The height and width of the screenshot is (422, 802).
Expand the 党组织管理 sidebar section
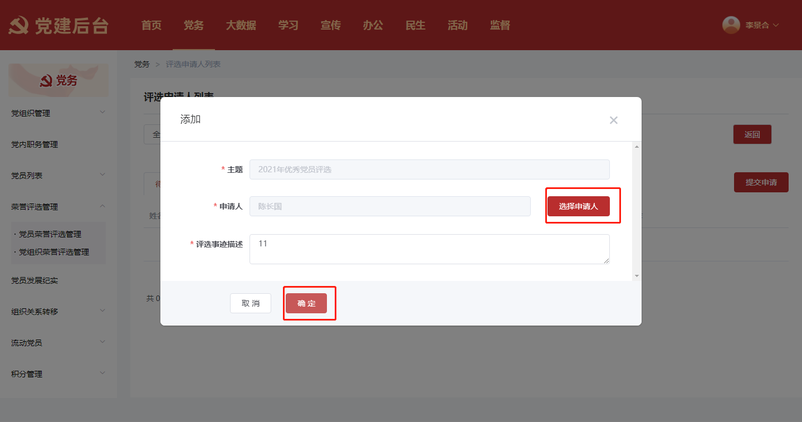pos(58,113)
